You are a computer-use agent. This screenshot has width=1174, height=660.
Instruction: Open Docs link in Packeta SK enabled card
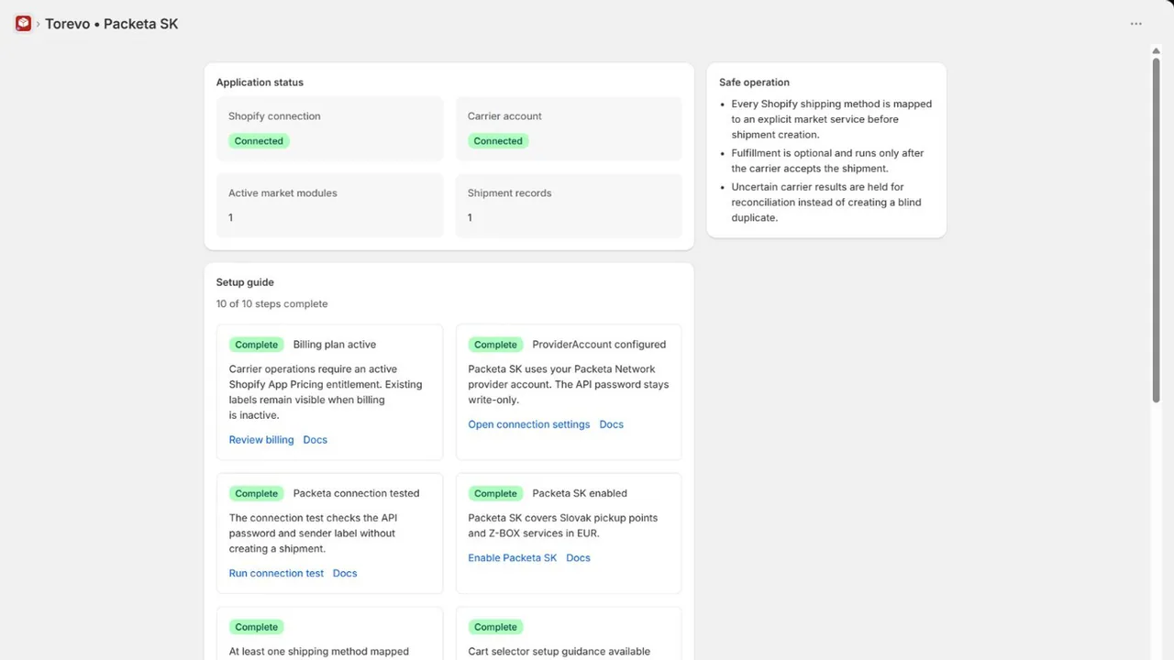click(578, 557)
